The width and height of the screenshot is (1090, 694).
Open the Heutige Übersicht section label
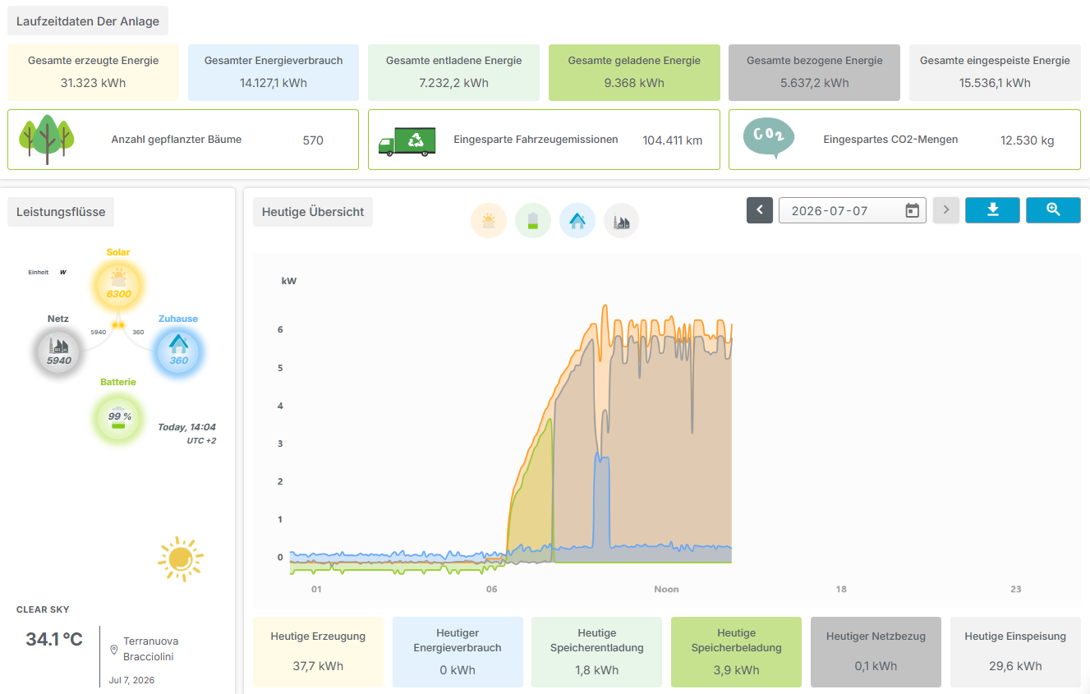click(313, 212)
